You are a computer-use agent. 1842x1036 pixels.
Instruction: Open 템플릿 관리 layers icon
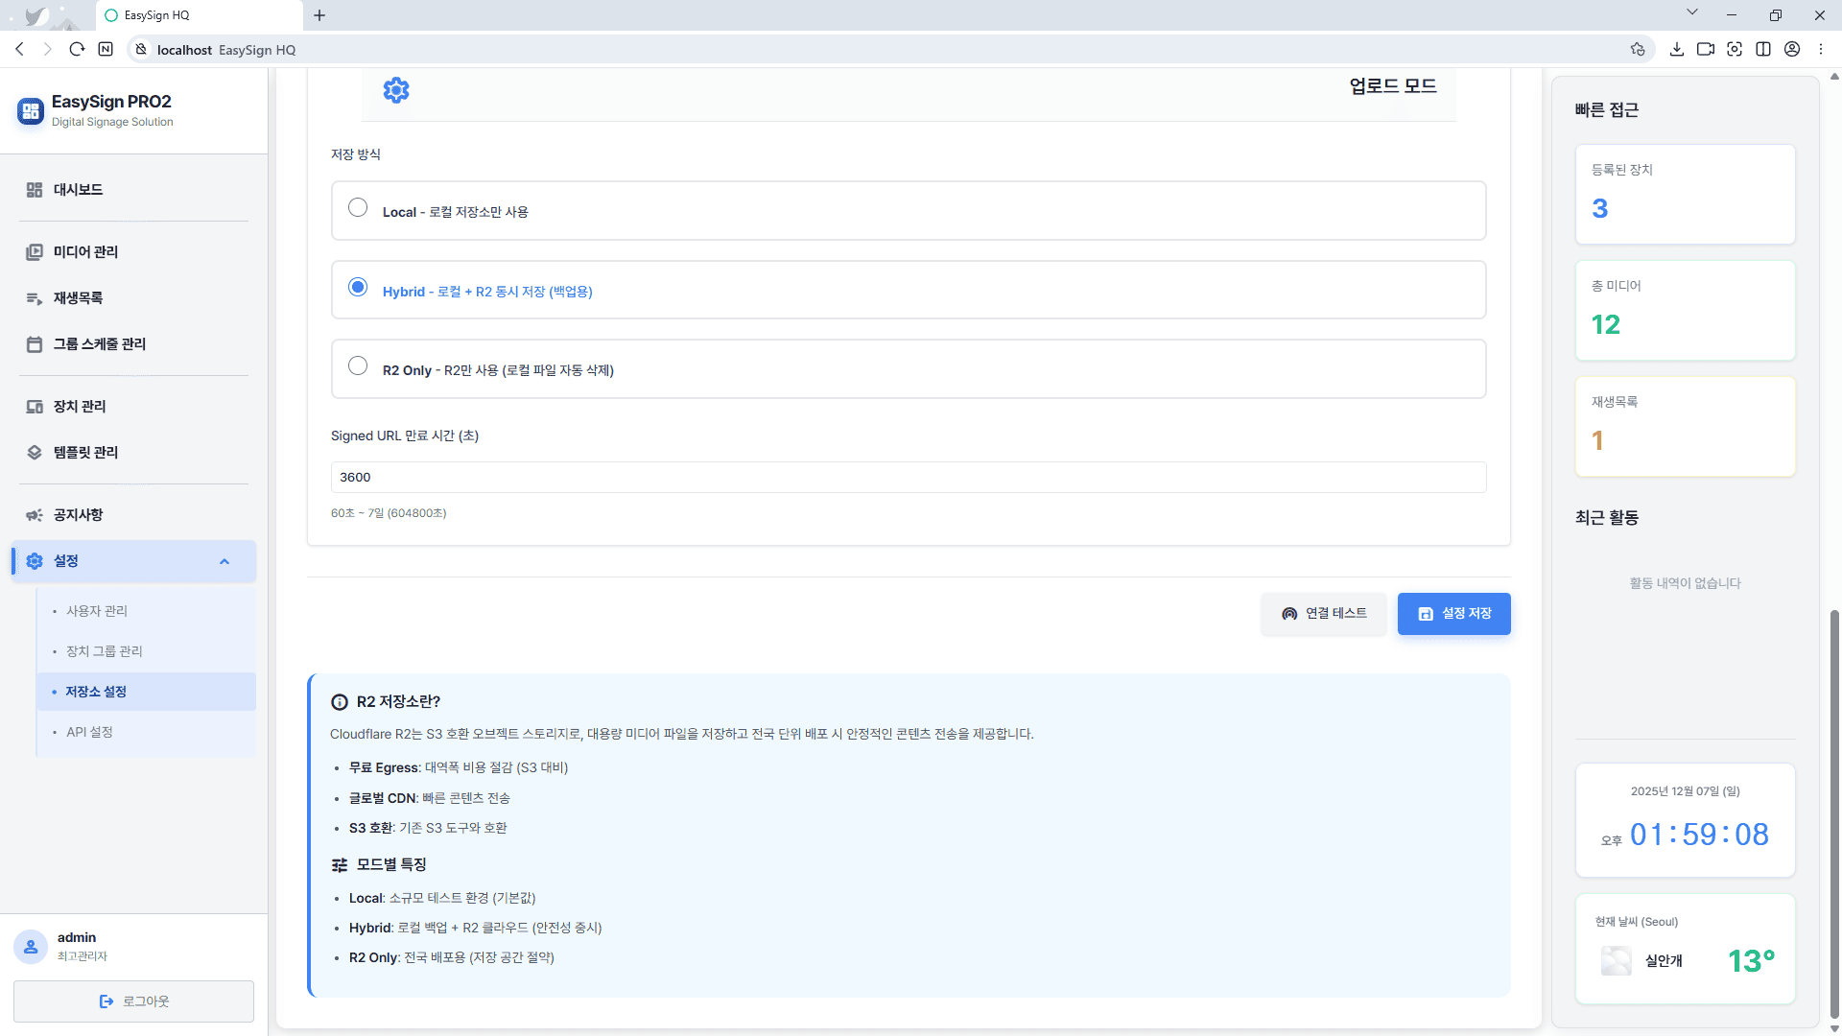pyautogui.click(x=35, y=453)
